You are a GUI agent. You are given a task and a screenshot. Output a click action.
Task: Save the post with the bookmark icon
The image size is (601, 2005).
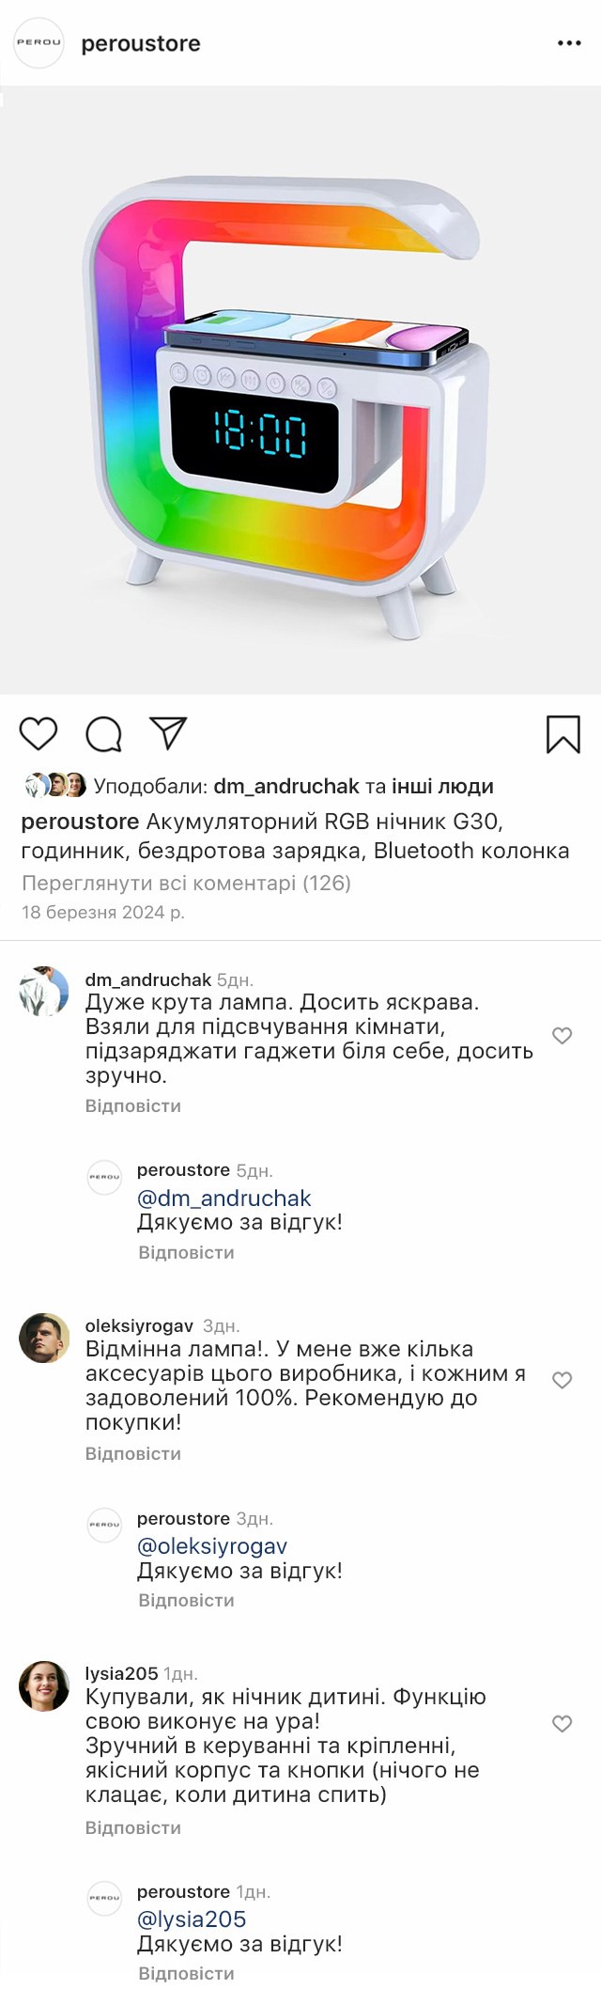(562, 734)
